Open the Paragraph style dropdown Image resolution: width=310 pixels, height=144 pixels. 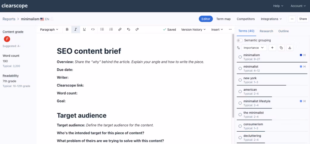[x=49, y=30]
